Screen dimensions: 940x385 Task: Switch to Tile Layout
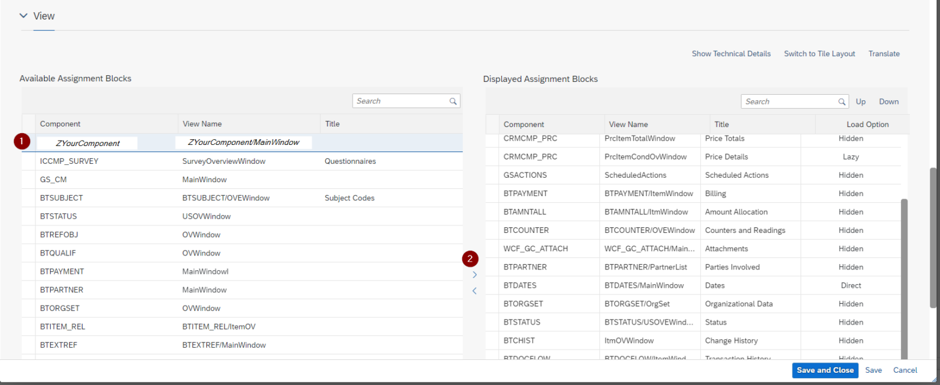click(819, 53)
